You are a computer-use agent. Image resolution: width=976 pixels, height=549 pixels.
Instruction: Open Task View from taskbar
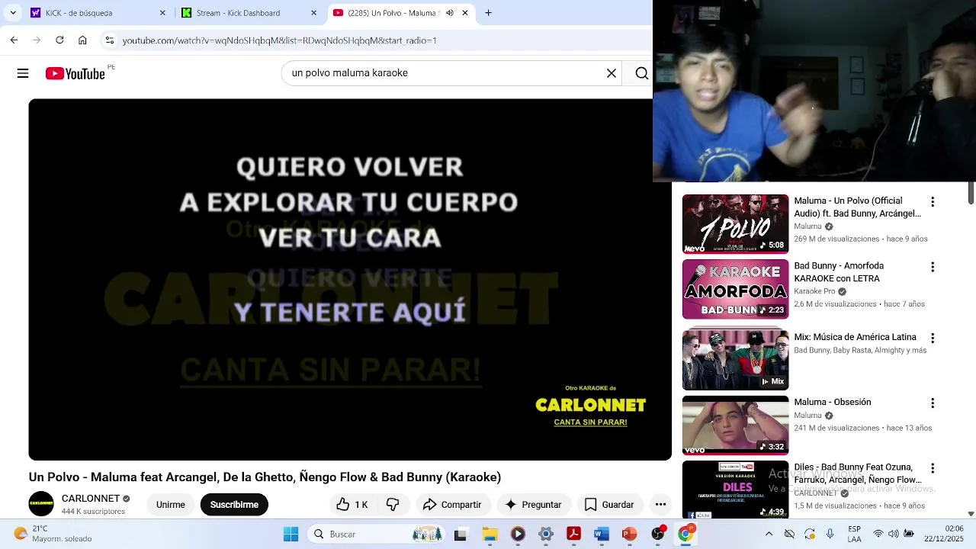point(460,535)
